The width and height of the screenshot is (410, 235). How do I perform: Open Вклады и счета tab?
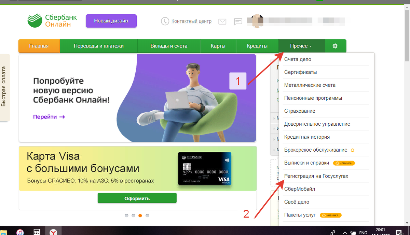169,46
